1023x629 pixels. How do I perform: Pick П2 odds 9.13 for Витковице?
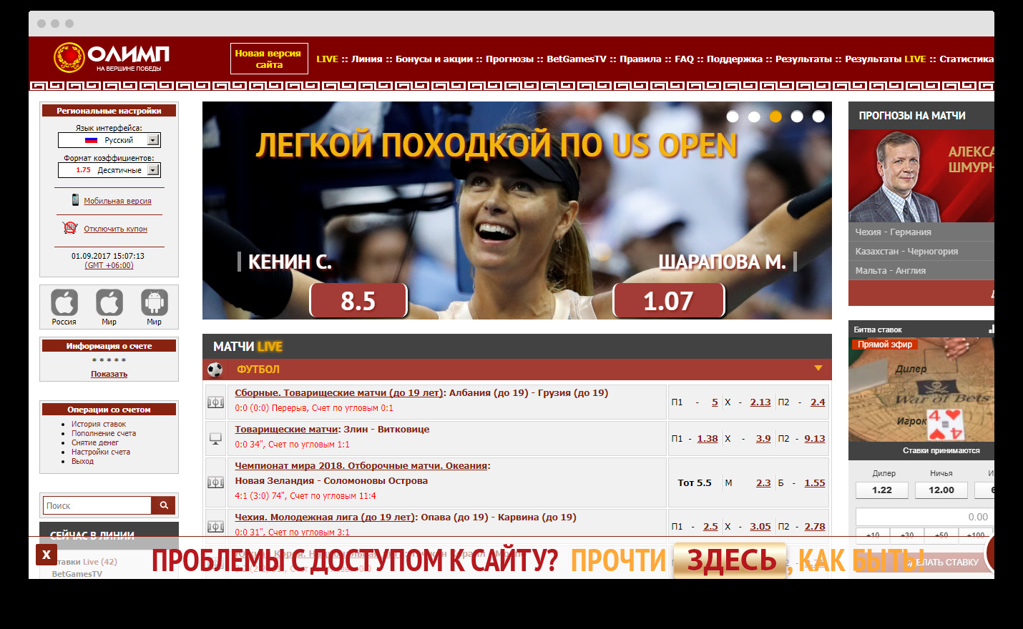[x=815, y=438]
